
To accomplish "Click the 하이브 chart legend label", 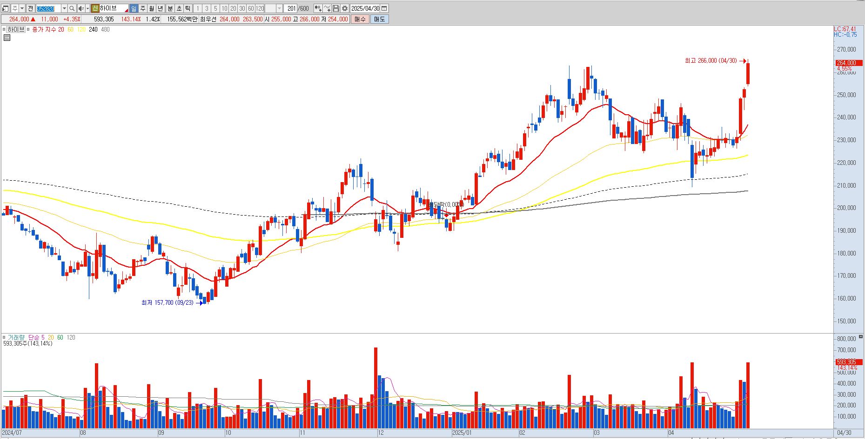I will tap(16, 29).
